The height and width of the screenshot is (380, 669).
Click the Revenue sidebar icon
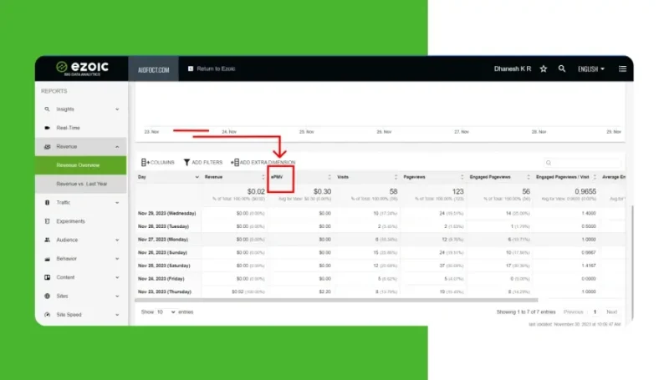(47, 146)
